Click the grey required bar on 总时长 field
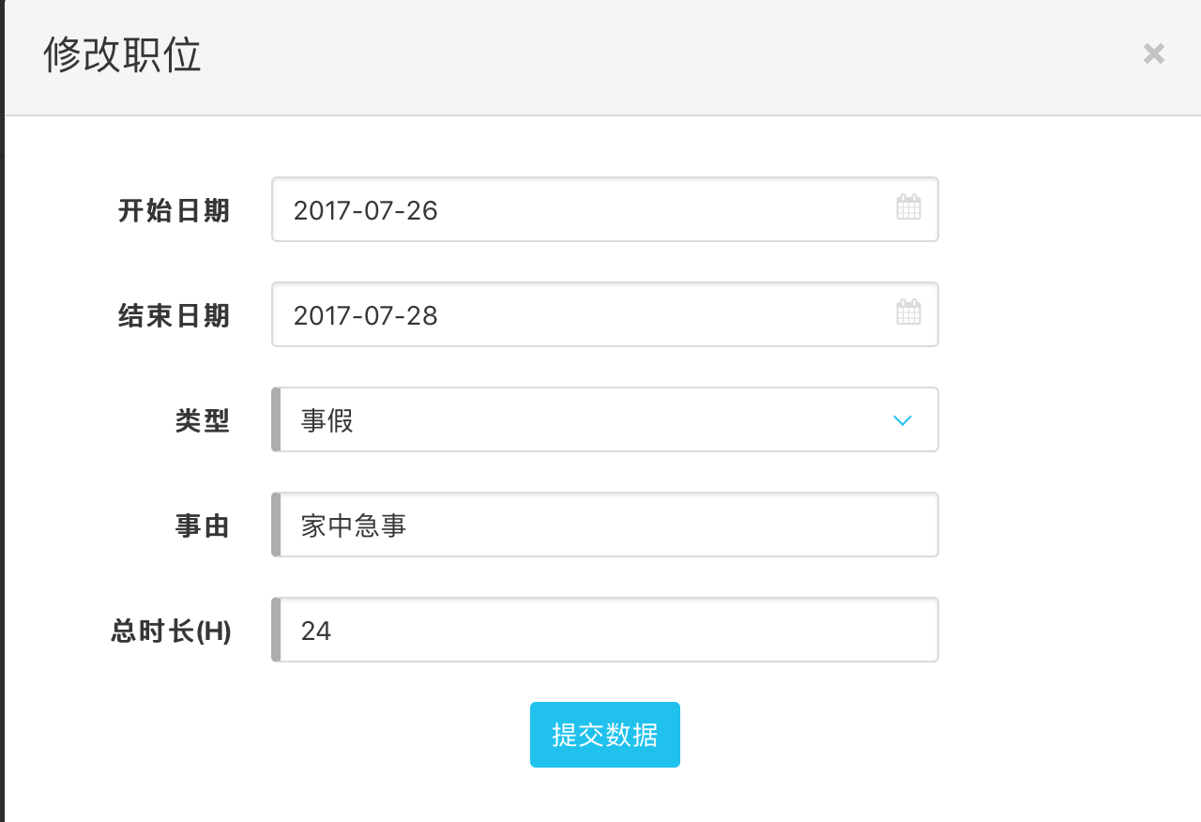This screenshot has height=822, width=1201. (276, 631)
